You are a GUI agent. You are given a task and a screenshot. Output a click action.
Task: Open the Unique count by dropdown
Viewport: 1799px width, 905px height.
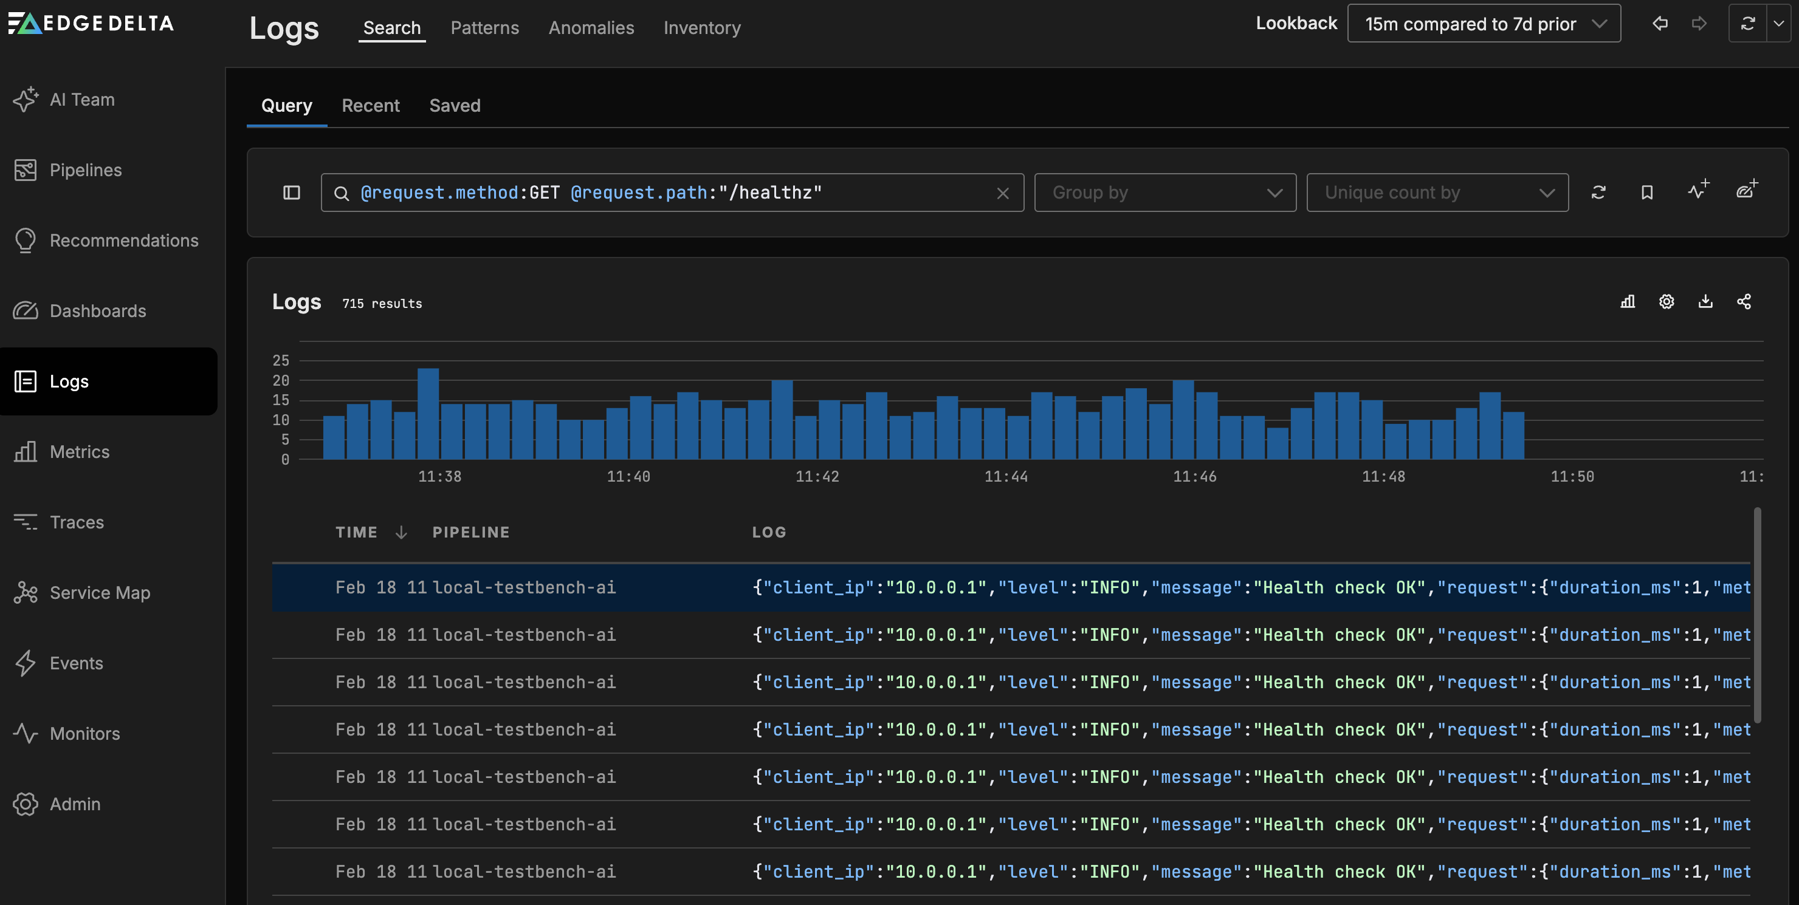click(x=1437, y=193)
